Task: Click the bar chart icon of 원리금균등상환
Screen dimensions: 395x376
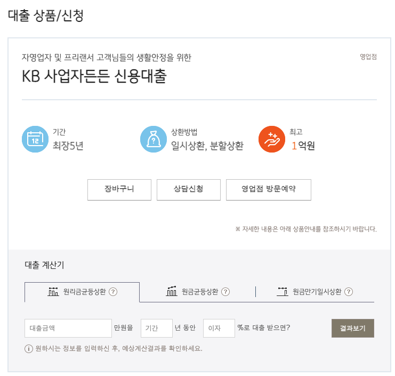Action: tap(53, 292)
